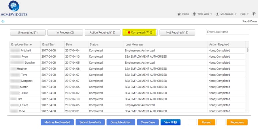
Task: Click the logout door icon
Action: [254, 14]
